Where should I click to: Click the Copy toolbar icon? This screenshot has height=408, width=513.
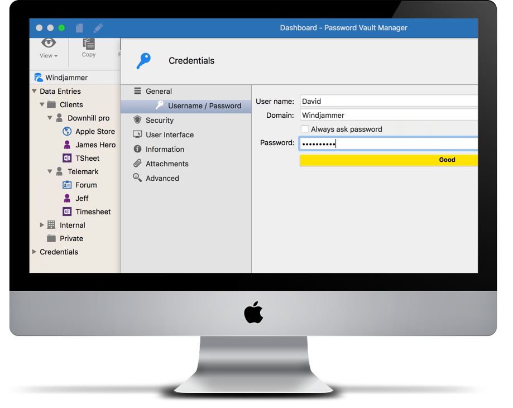89,44
